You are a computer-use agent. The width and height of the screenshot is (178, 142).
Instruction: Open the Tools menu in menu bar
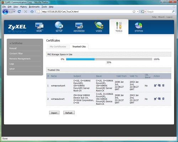point(44,7)
